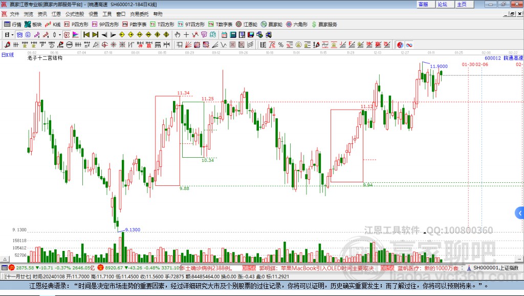Click the 9.1300 low price label

[x=133, y=230]
